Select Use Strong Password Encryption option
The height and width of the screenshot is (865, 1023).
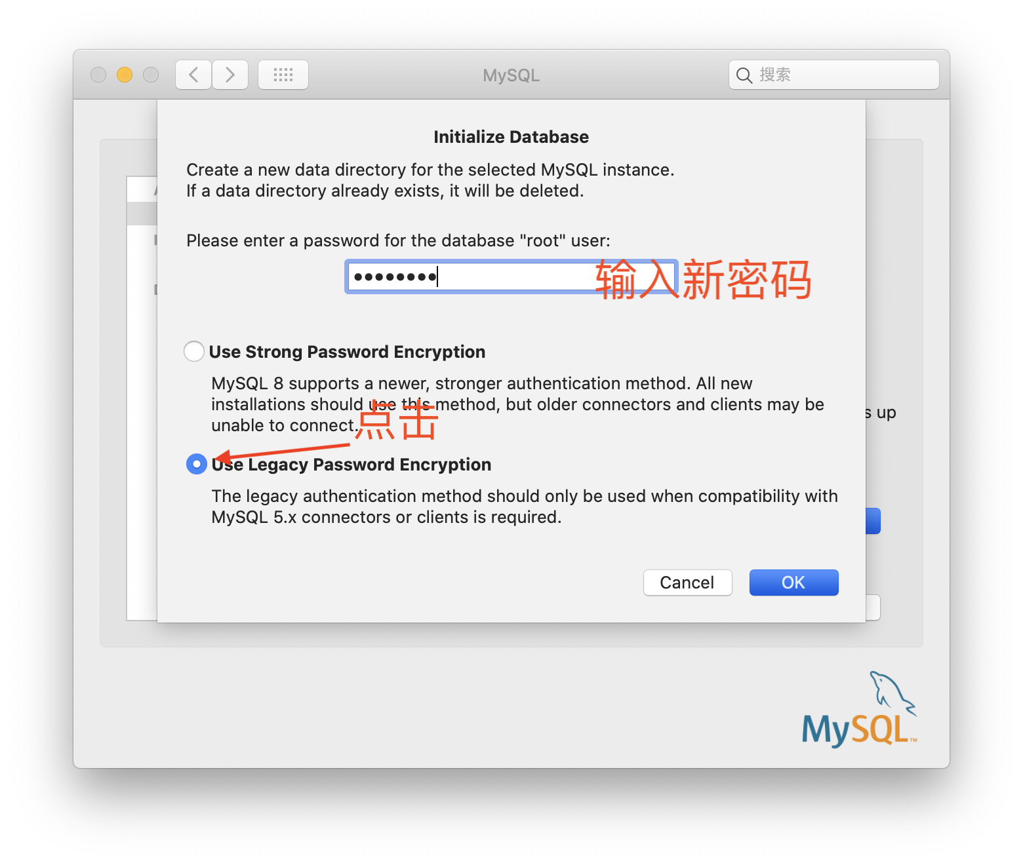pyautogui.click(x=194, y=351)
